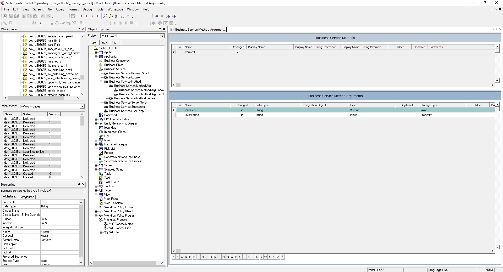Start a New Query with magnifier icon

click(x=105, y=16)
